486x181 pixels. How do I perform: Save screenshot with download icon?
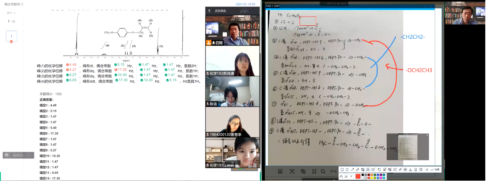[410, 169]
